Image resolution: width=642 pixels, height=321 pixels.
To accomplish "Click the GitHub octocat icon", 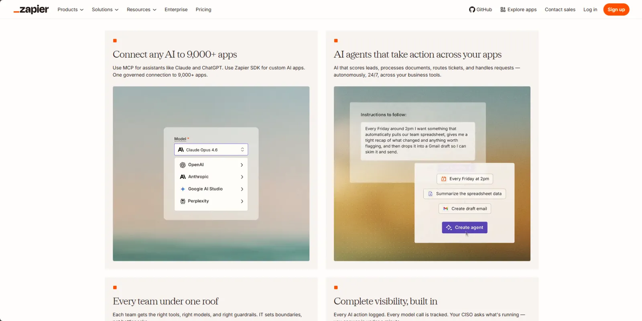I will 472,10.
